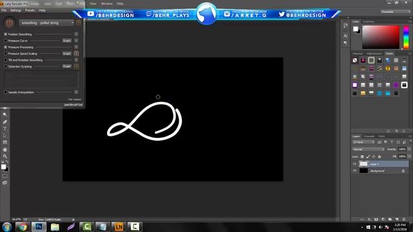
Task: Enable the Sample Interpolation checkbox
Action: pyautogui.click(x=6, y=92)
